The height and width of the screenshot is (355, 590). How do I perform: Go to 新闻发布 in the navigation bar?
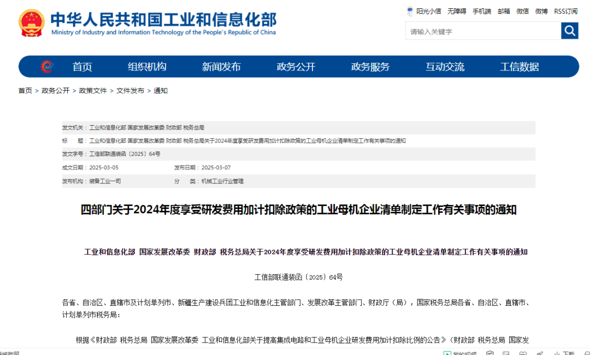(x=221, y=67)
